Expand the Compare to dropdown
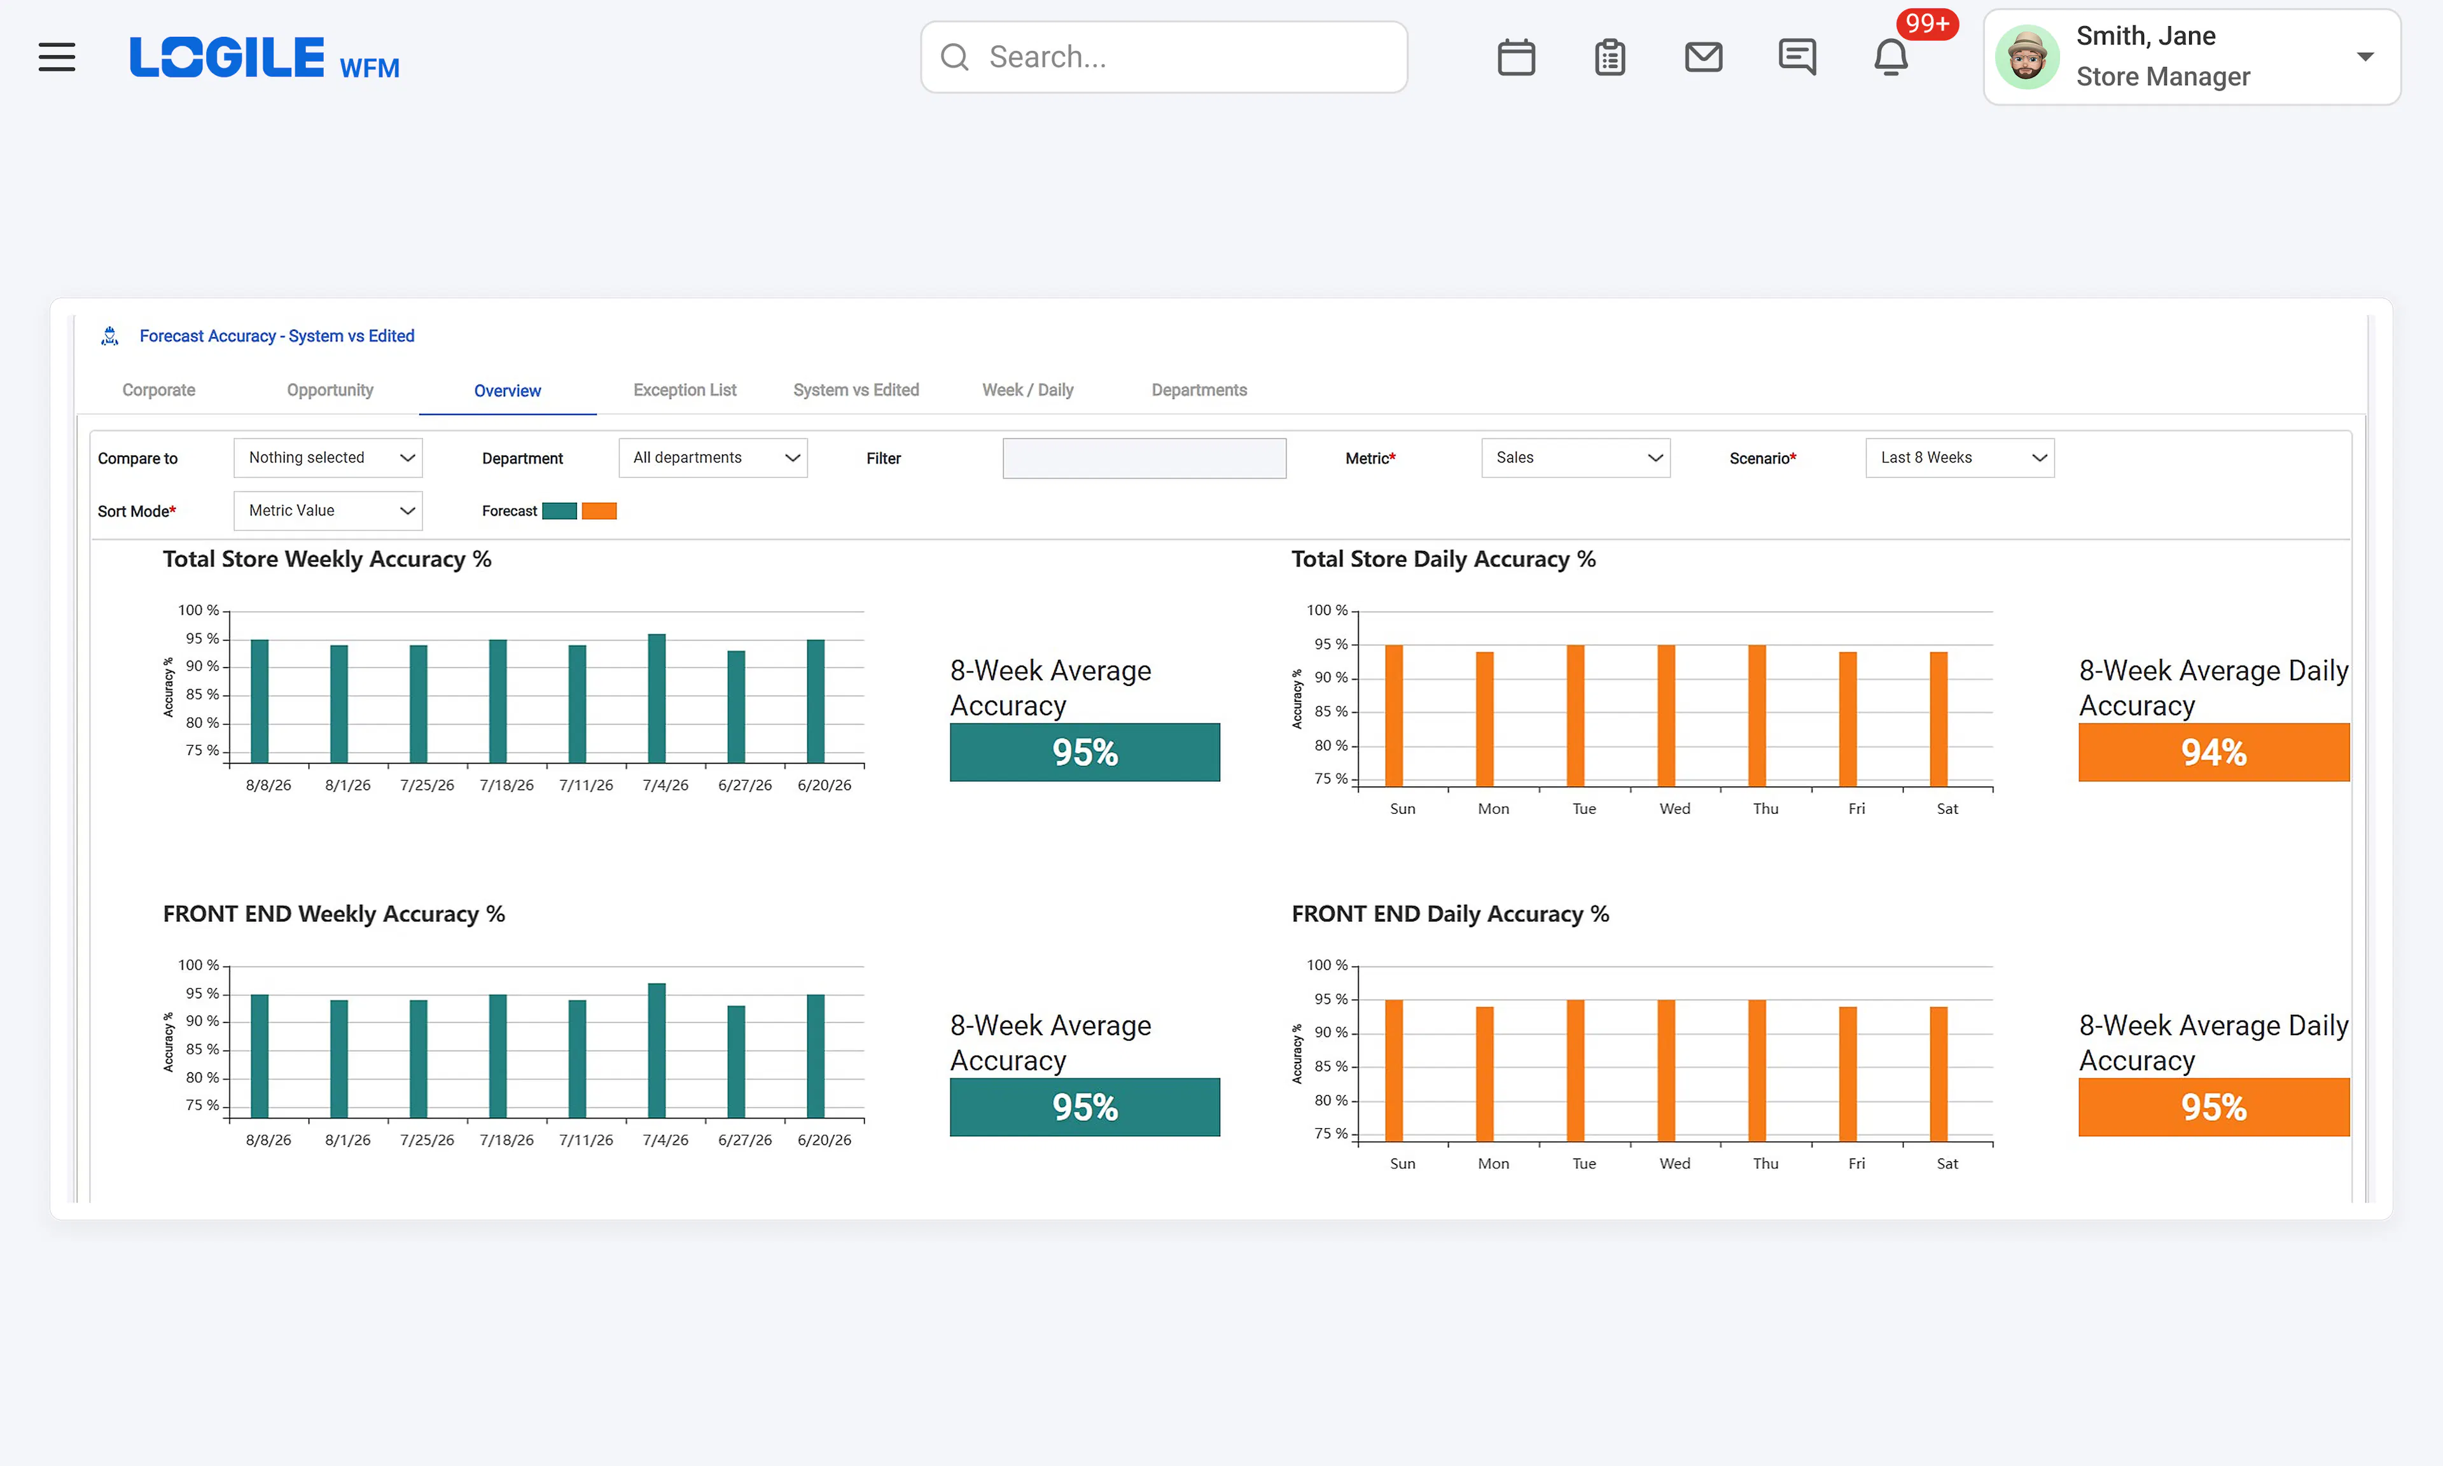 click(328, 457)
